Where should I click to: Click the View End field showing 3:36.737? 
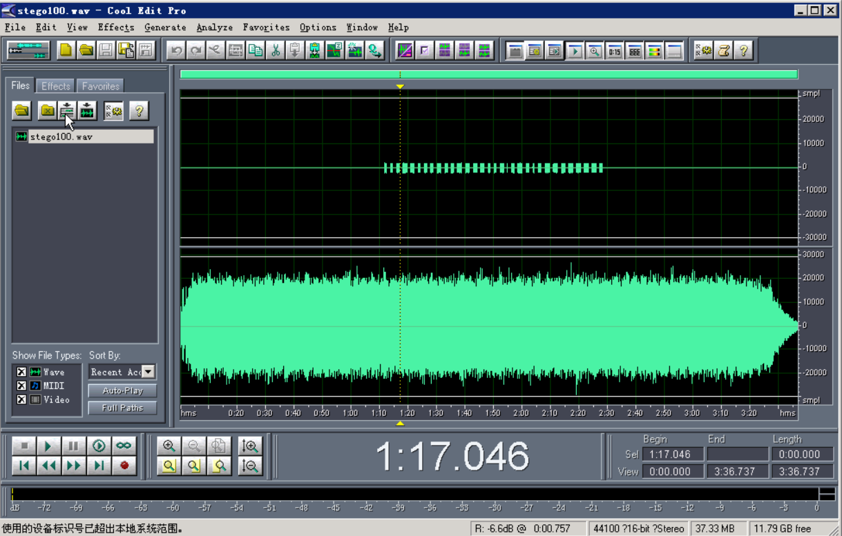(737, 471)
